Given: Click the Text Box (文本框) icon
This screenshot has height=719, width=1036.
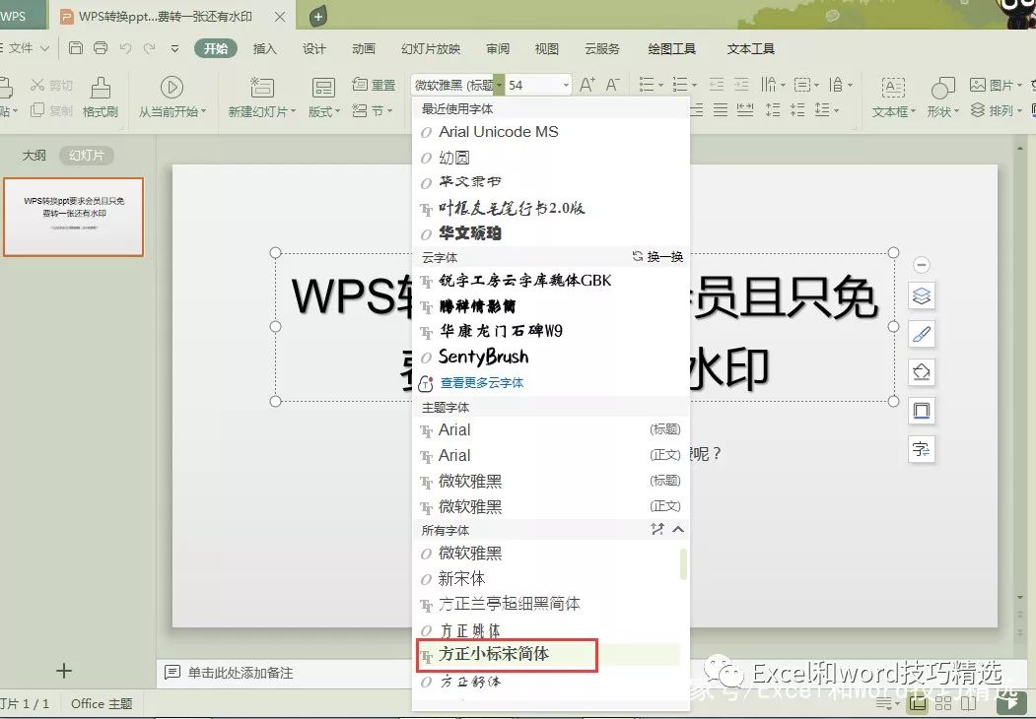Looking at the screenshot, I should click(893, 87).
